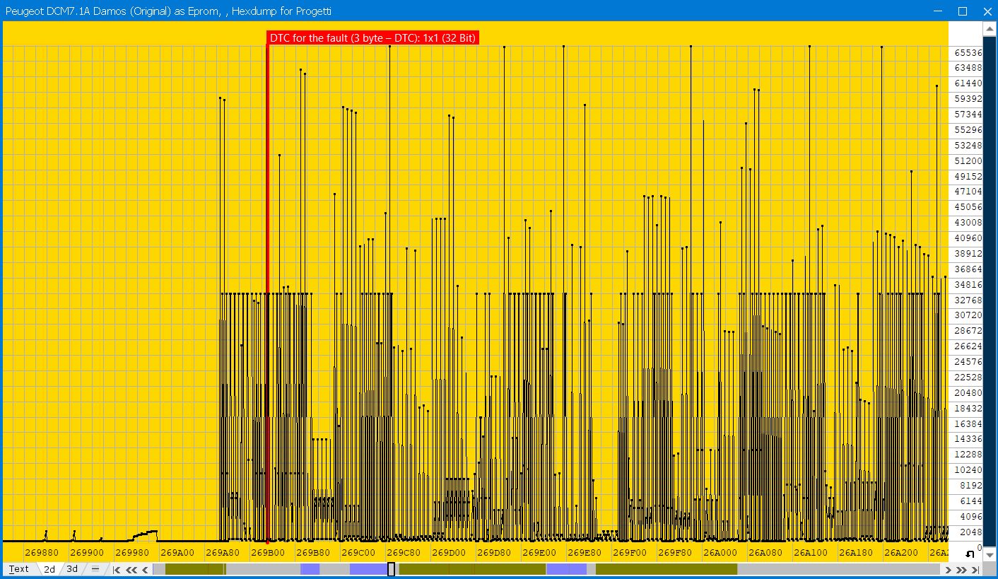Click the address label 269A00
This screenshot has height=579, width=998.
coord(177,552)
